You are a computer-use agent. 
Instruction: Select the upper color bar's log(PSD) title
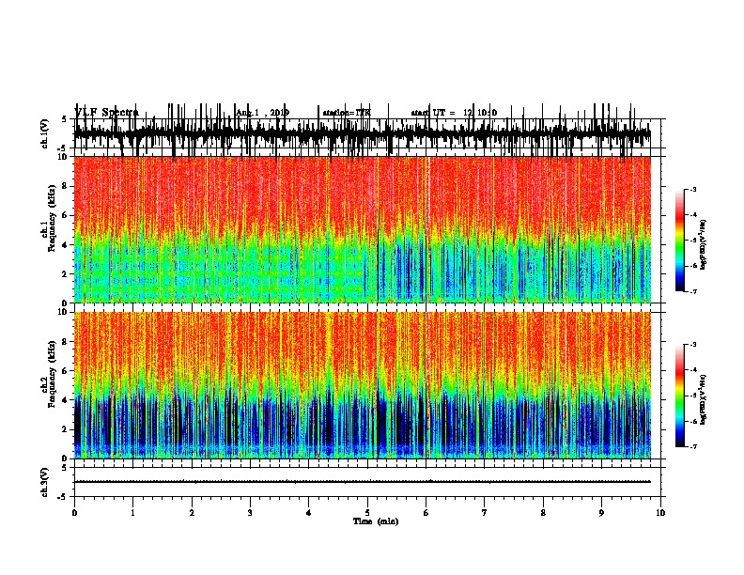pyautogui.click(x=704, y=244)
